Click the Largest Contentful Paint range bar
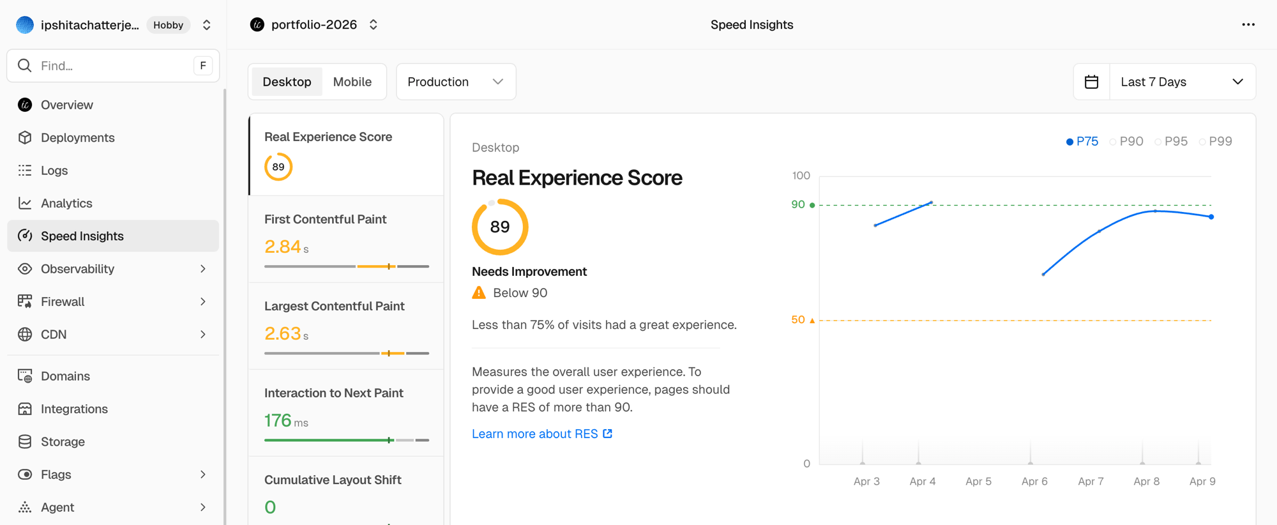Viewport: 1277px width, 525px height. point(347,353)
